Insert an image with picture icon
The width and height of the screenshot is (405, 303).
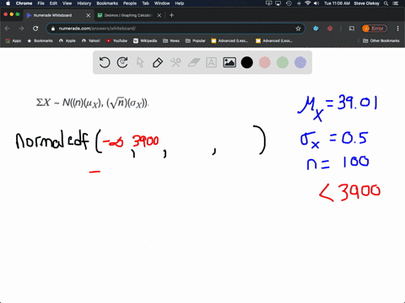point(229,62)
